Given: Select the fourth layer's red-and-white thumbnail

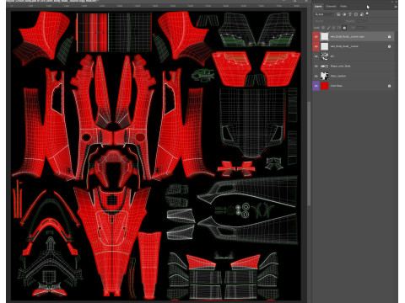Looking at the screenshot, I should pyautogui.click(x=325, y=66).
